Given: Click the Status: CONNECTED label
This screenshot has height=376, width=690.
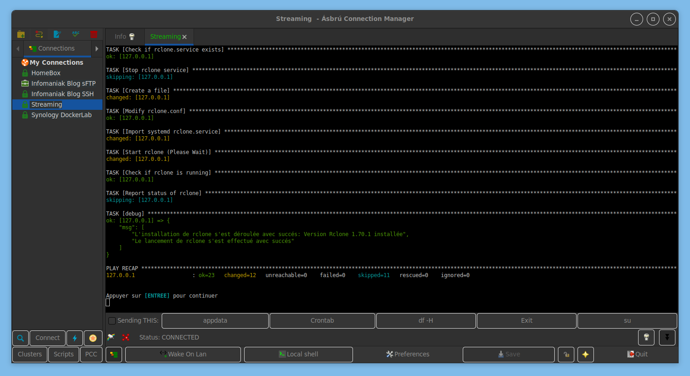Looking at the screenshot, I should [169, 338].
